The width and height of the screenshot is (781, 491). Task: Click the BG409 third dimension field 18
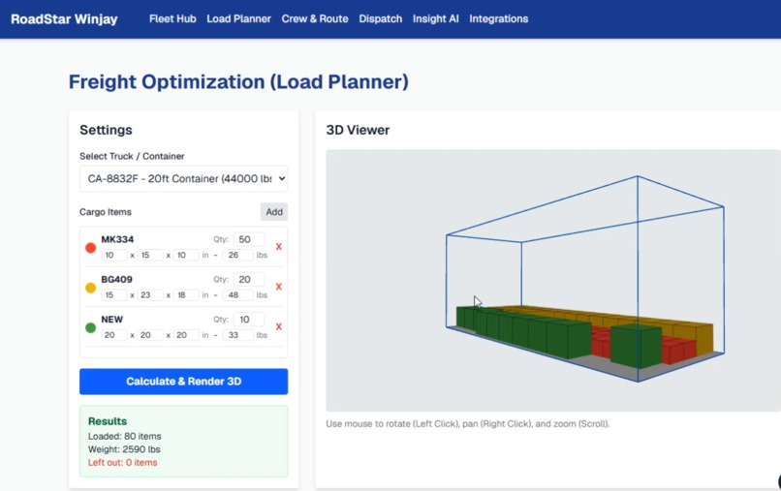[x=186, y=294]
